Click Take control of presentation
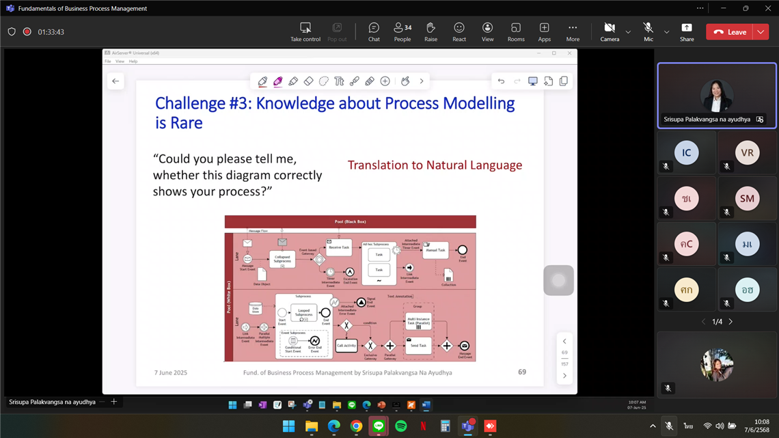779x438 pixels. pyautogui.click(x=305, y=31)
